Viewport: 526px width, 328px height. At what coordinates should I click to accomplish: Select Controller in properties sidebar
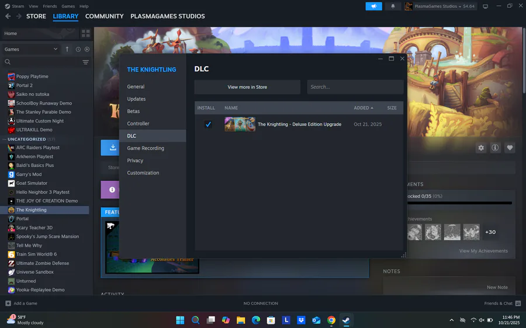(153, 123)
